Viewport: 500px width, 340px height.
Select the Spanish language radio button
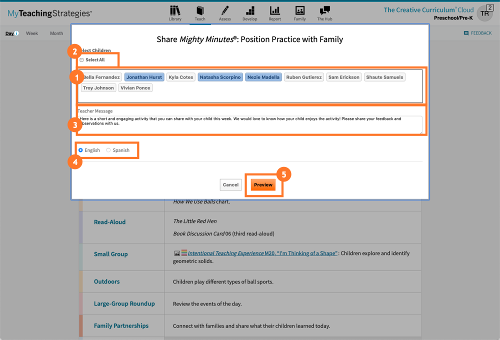108,150
